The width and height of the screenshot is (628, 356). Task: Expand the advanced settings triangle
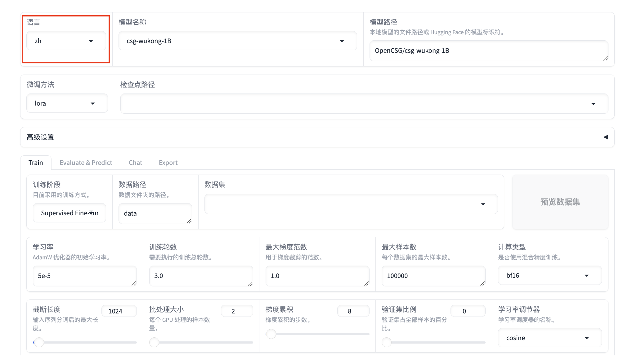(605, 137)
